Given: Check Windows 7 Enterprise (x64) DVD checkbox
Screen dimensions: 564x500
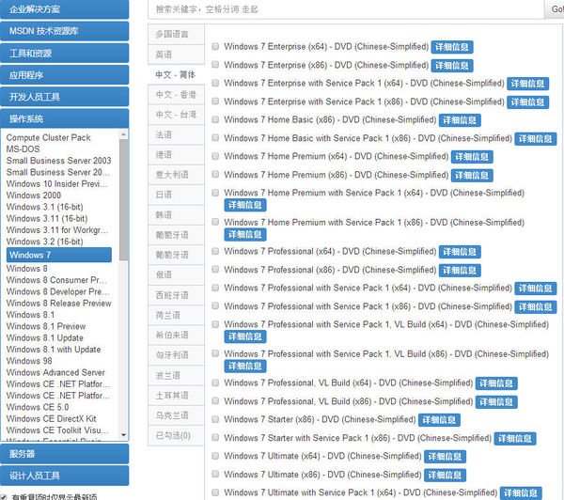Looking at the screenshot, I should tap(216, 47).
